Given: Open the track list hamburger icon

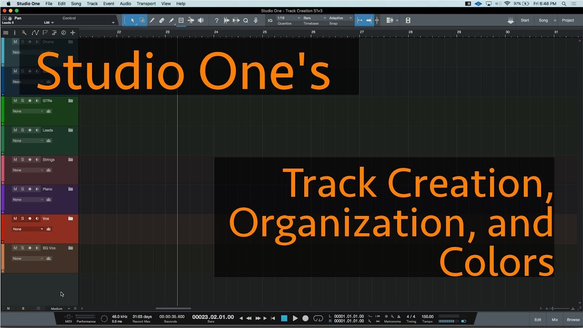Looking at the screenshot, I should pyautogui.click(x=5, y=33).
